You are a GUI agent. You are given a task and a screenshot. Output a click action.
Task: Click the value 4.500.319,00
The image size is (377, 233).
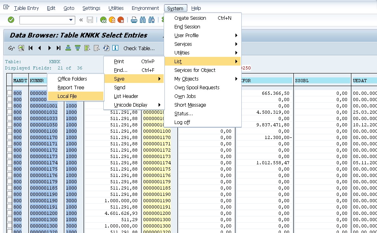click(x=272, y=112)
